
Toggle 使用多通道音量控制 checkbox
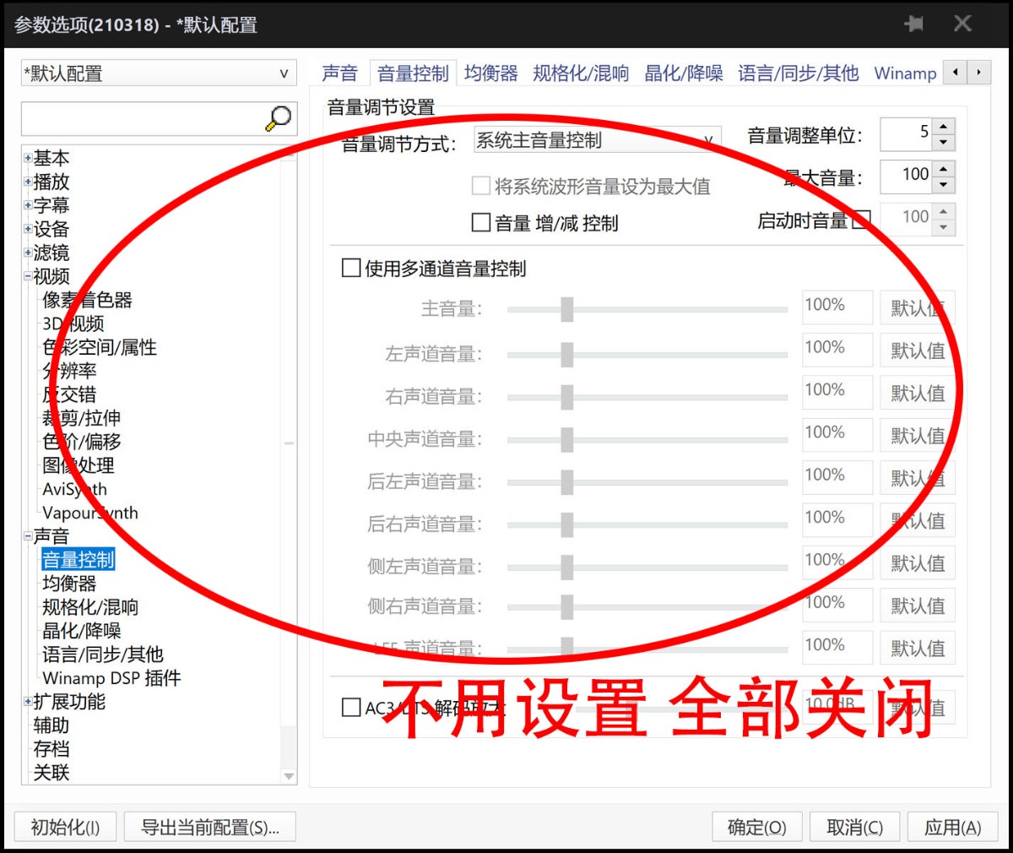350,268
